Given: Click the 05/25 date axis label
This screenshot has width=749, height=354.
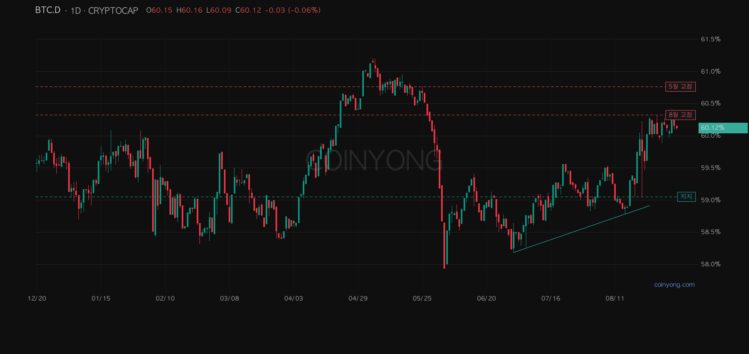Looking at the screenshot, I should [x=422, y=299].
